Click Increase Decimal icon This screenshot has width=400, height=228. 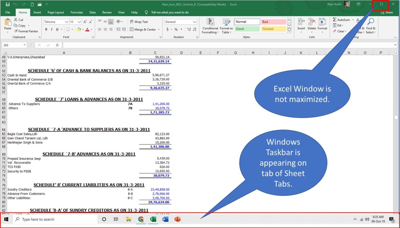pos(189,29)
